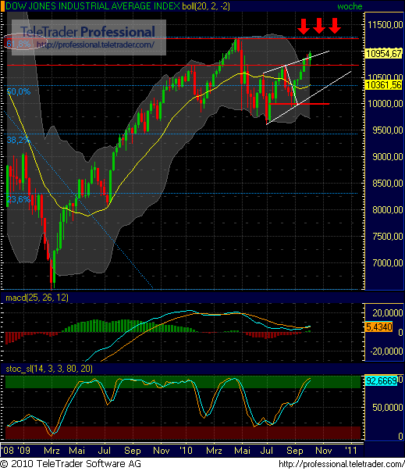Click the orange marker beside the chart title
Image resolution: width=405 pixels, height=471 pixels.
(x=2, y=6)
